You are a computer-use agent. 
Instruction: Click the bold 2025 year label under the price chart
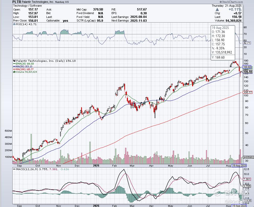click(x=96, y=166)
